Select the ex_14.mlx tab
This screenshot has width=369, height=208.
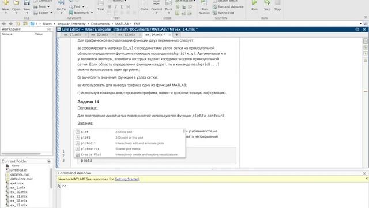(x=155, y=35)
